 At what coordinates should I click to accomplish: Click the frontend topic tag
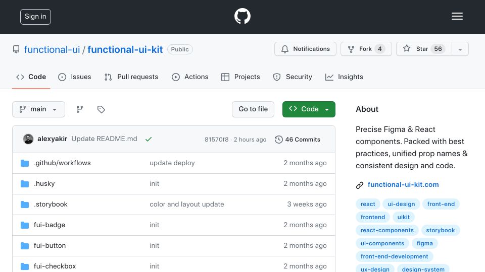point(373,217)
